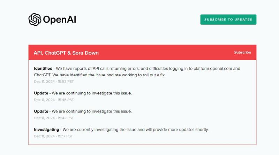Click the 'Update' label above the 15:45 timestamp

41,93
